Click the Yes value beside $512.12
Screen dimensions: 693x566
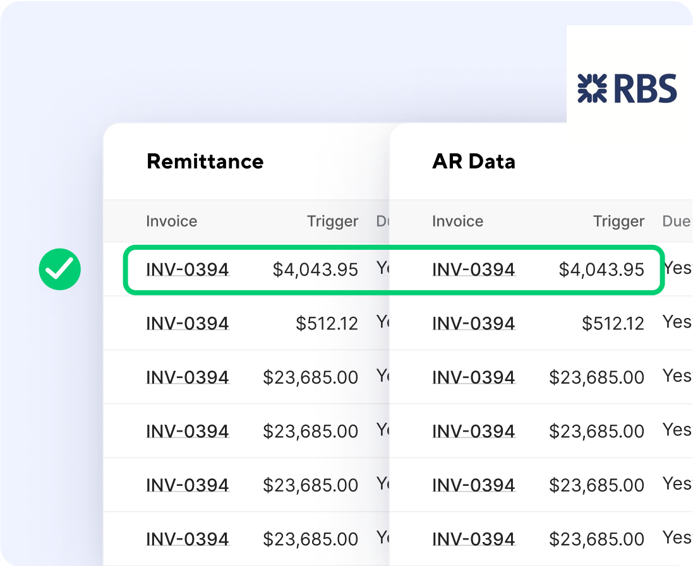pyautogui.click(x=677, y=323)
